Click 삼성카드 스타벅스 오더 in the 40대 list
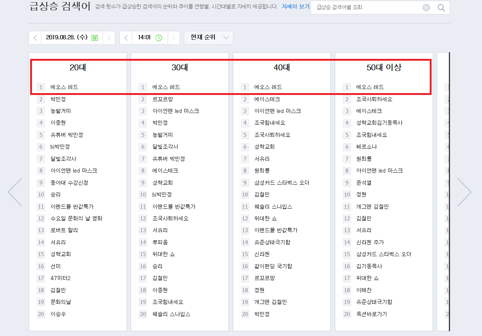 click(x=282, y=183)
